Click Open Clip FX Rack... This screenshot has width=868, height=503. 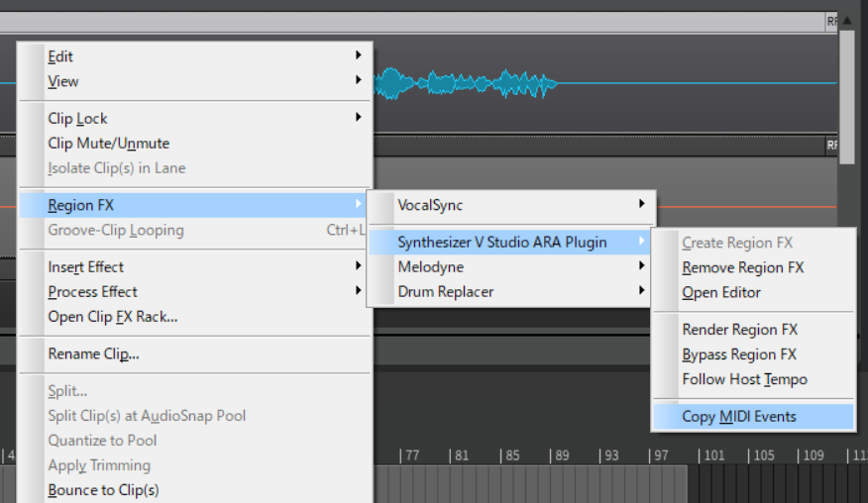click(x=112, y=317)
